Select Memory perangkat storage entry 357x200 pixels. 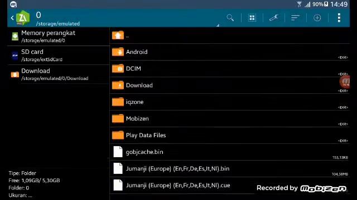click(59, 36)
